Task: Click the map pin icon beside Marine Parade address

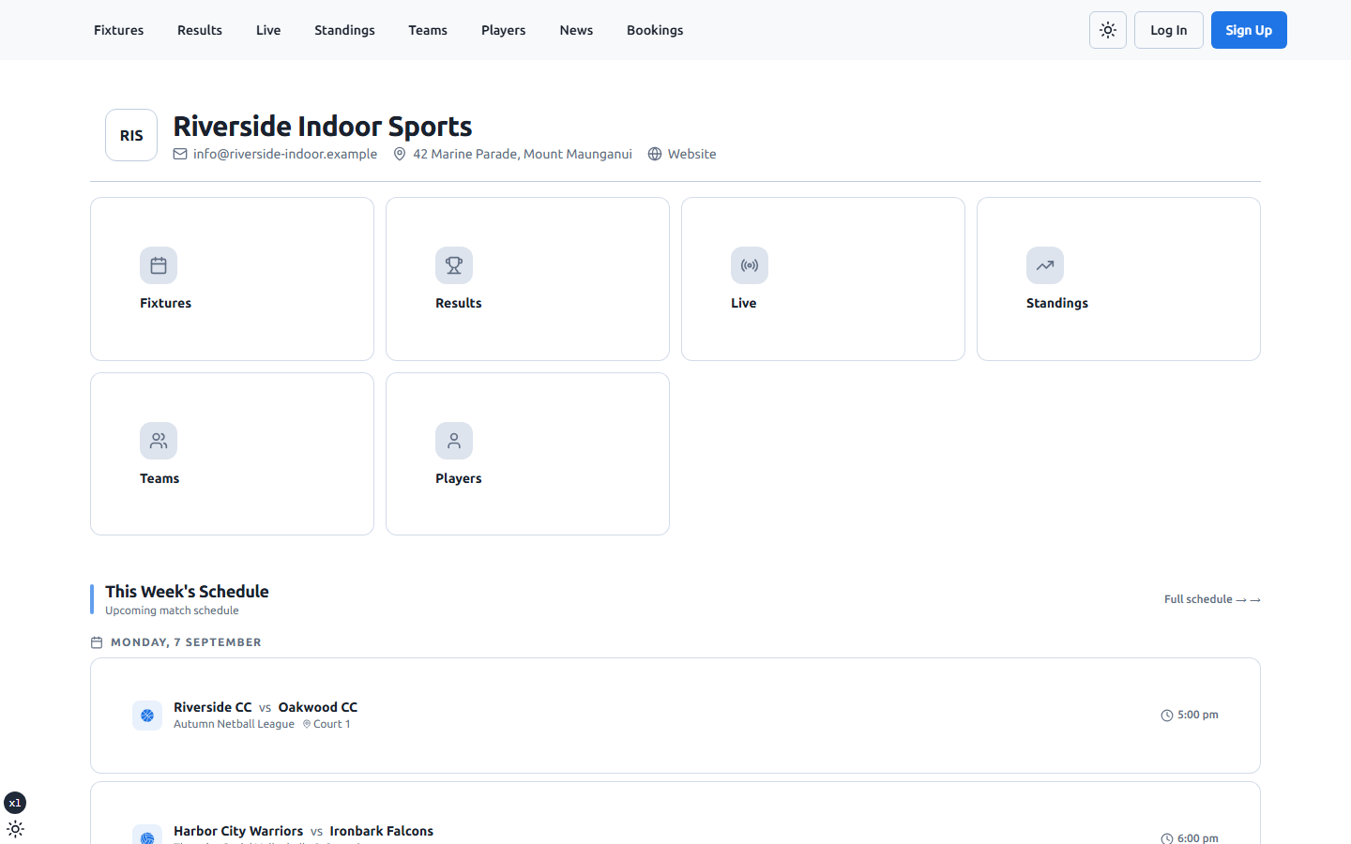Action: [400, 154]
